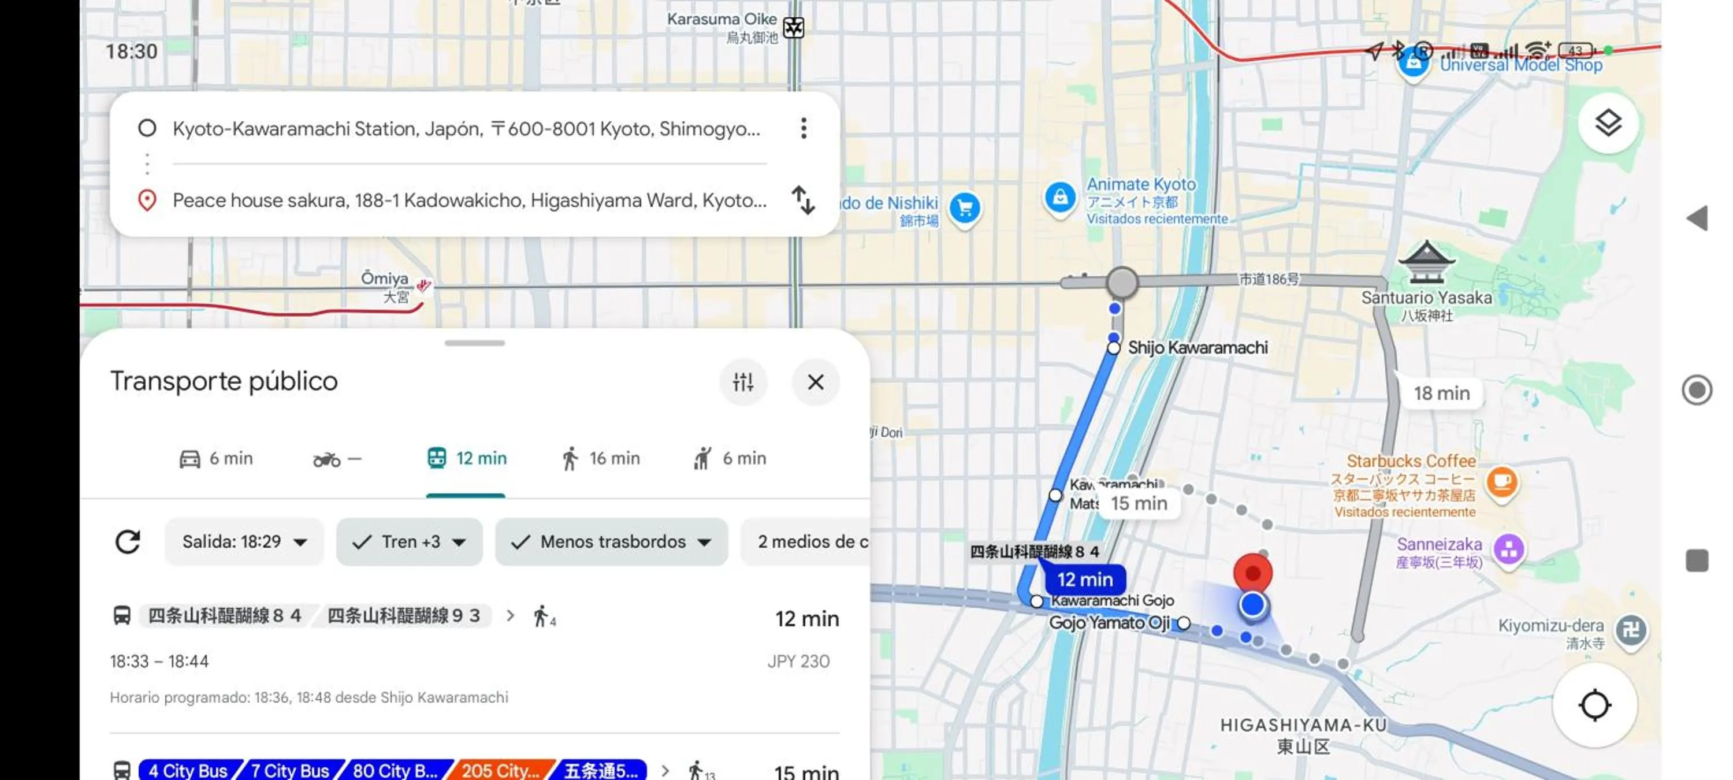Tap the Starbucks Coffee map marker

click(1501, 482)
